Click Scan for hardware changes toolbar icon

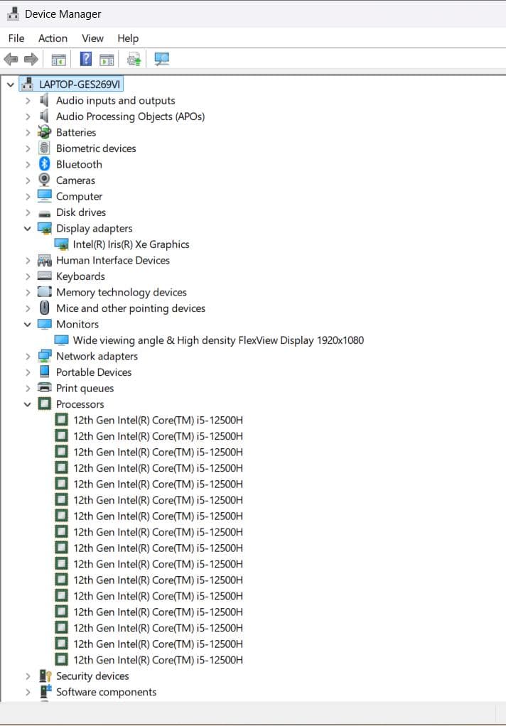pos(162,59)
